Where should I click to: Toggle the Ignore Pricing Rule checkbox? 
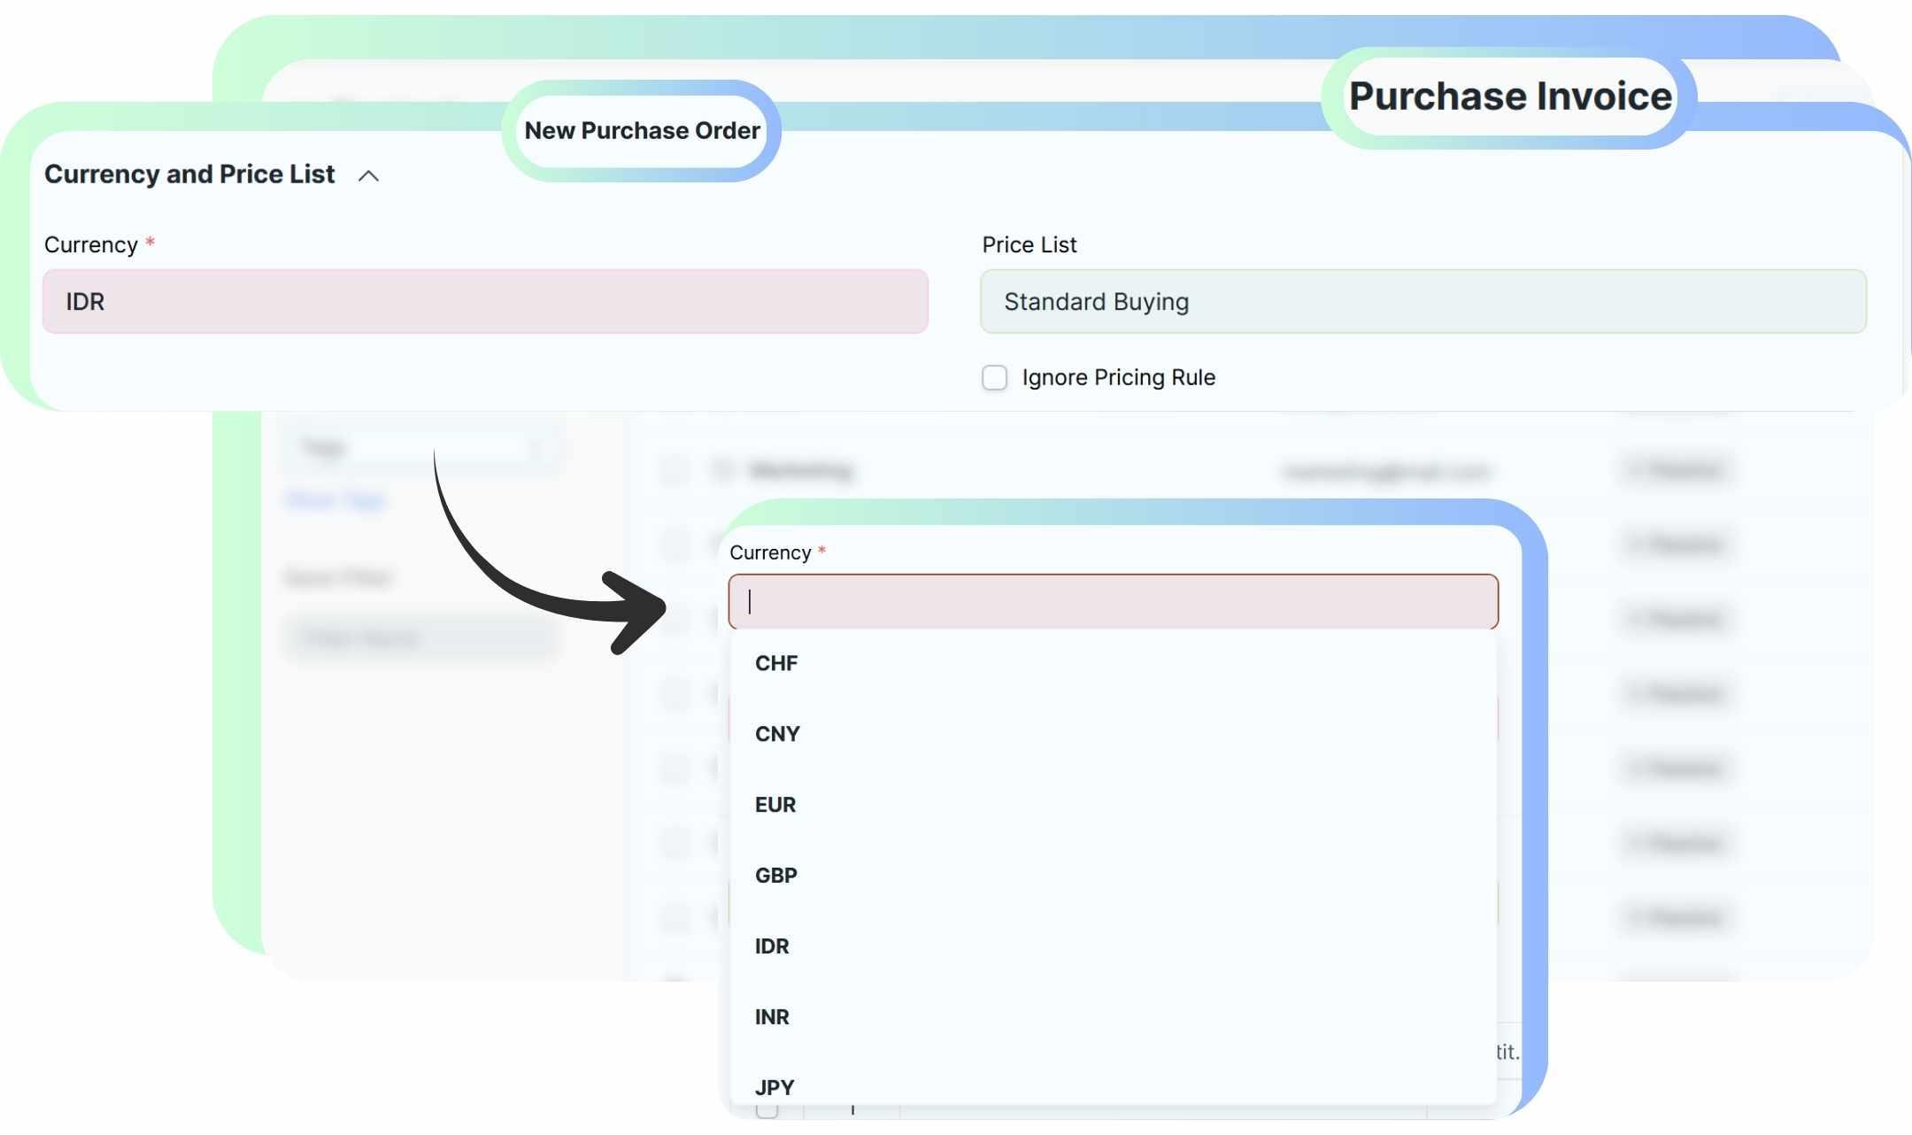pyautogui.click(x=994, y=378)
